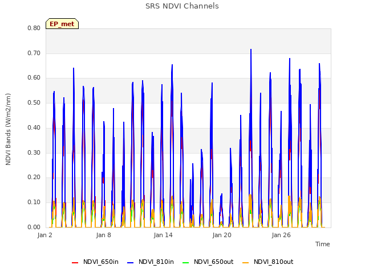The image size is (365, 273).
Task: Click the 0.50 y-axis tick label
Action: 34,102
